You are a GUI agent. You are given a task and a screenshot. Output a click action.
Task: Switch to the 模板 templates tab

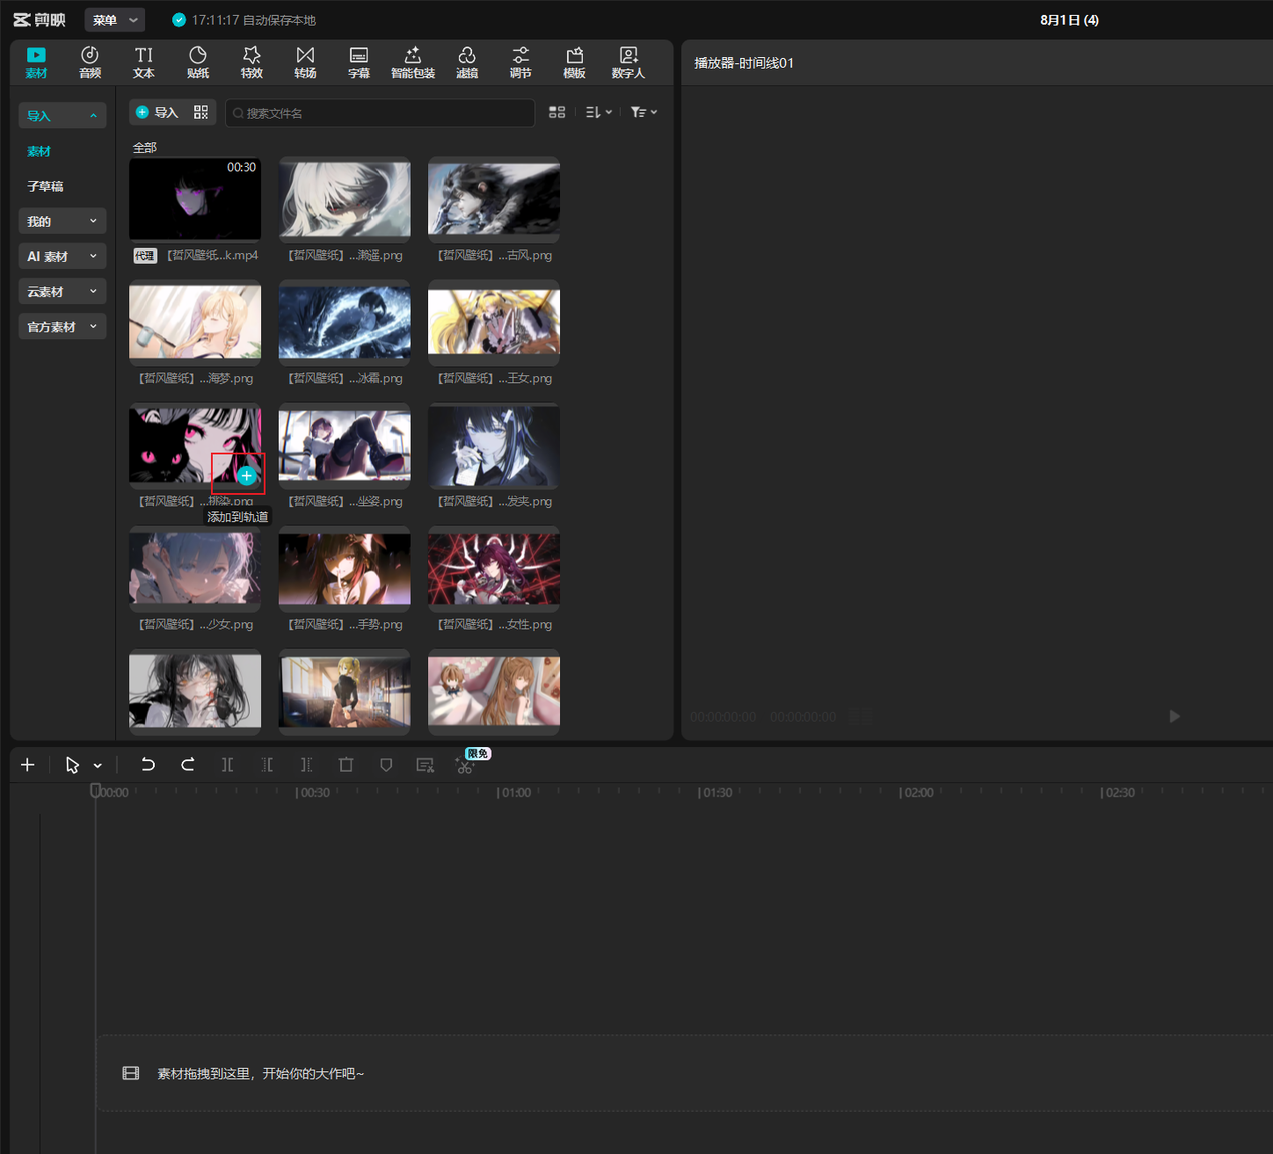point(574,62)
